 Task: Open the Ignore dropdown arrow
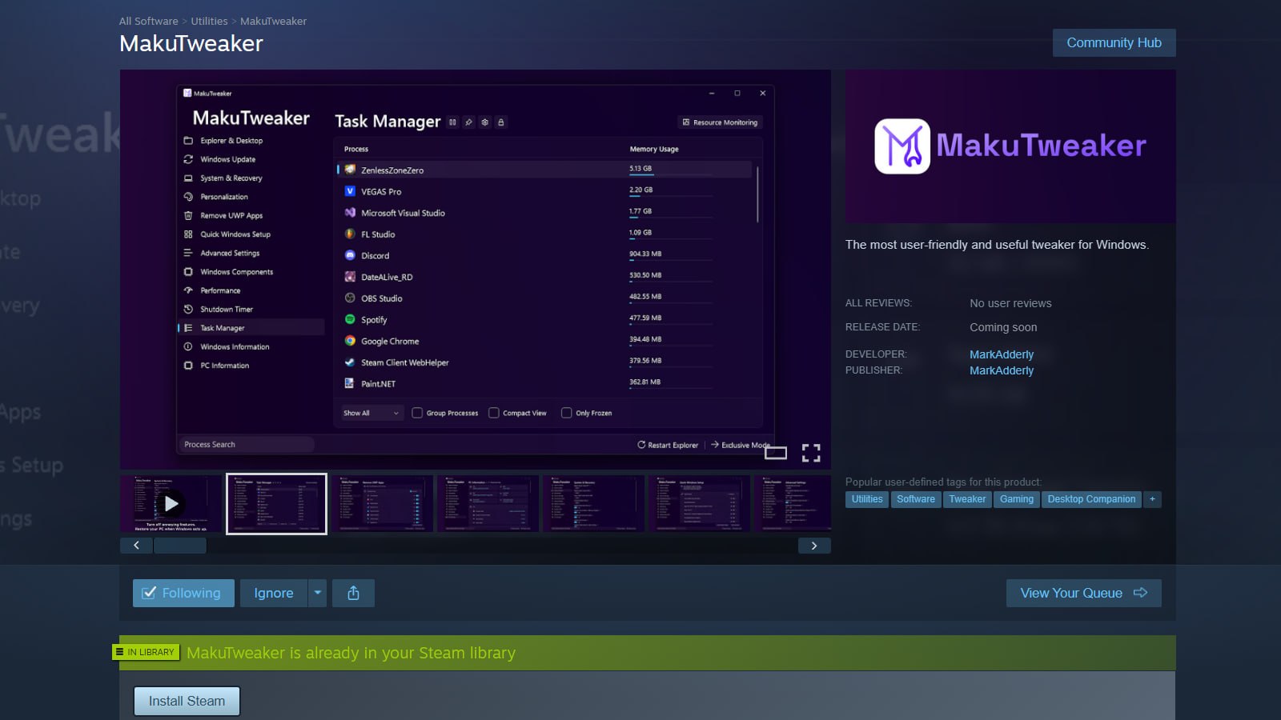pos(318,593)
